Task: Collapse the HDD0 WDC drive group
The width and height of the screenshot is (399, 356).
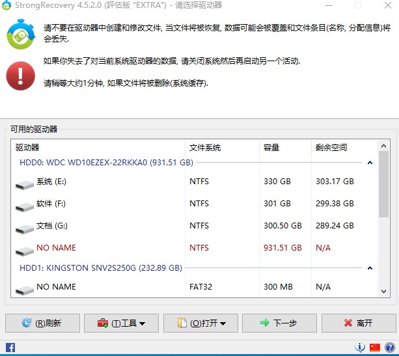Action: pyautogui.click(x=370, y=163)
